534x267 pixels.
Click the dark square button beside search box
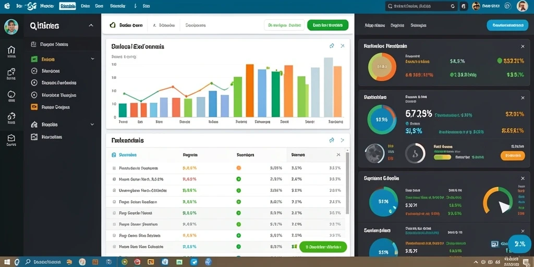pos(464,6)
